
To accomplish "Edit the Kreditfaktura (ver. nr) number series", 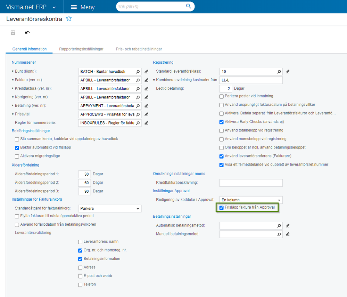I will tap(146, 89).
